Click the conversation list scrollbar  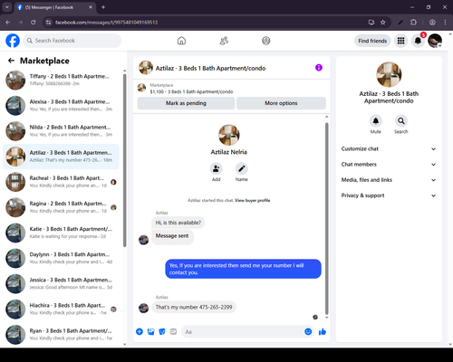coord(124,160)
